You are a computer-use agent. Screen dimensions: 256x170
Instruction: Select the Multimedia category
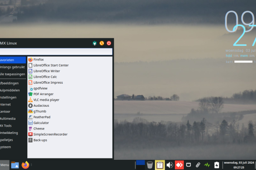9,119
